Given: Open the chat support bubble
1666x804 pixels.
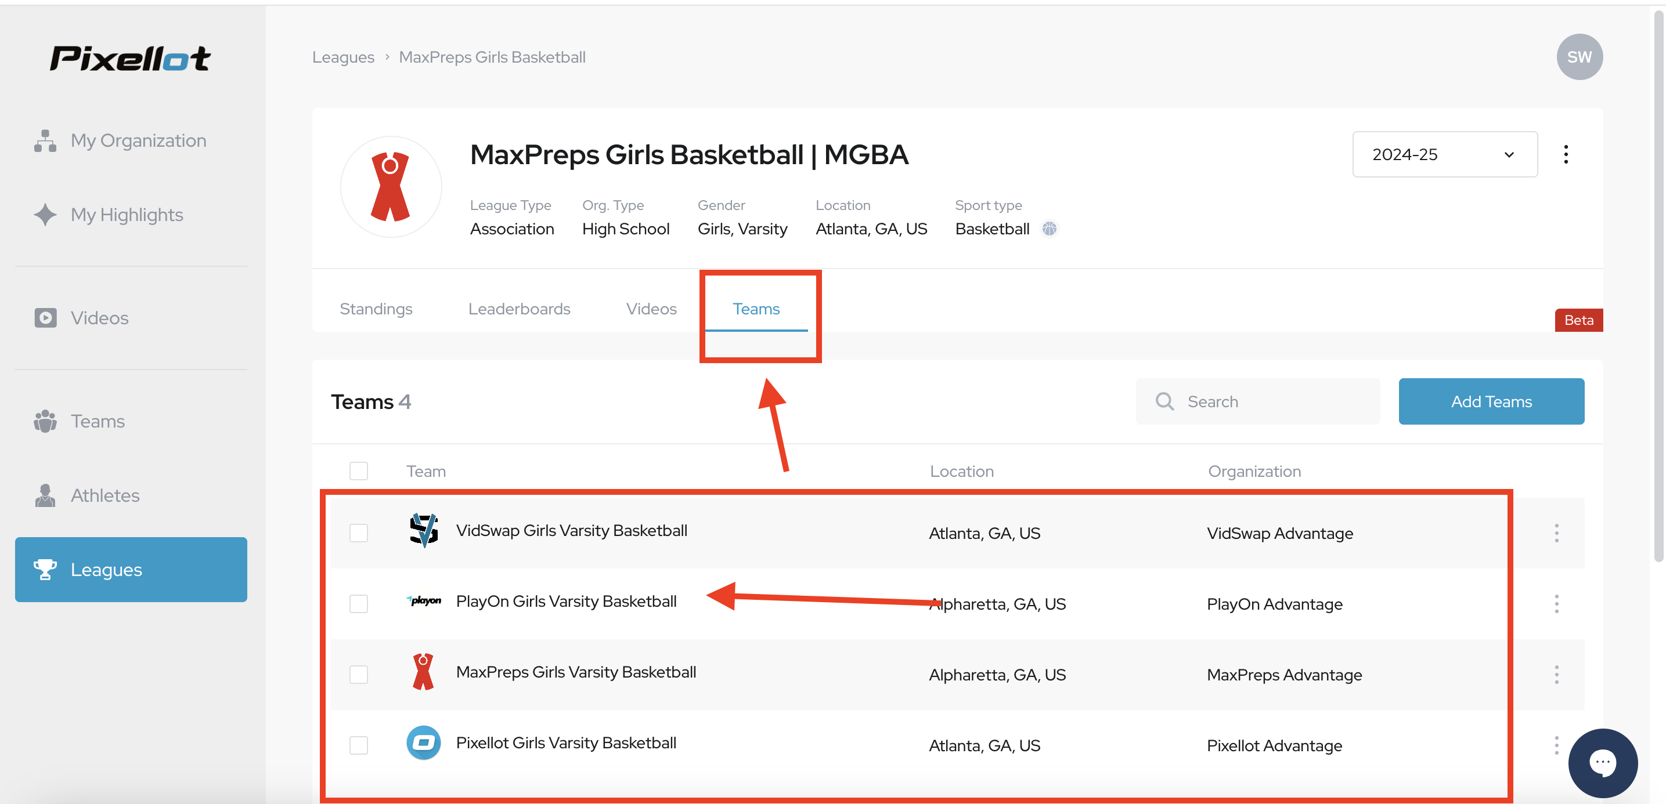Looking at the screenshot, I should pos(1602,763).
